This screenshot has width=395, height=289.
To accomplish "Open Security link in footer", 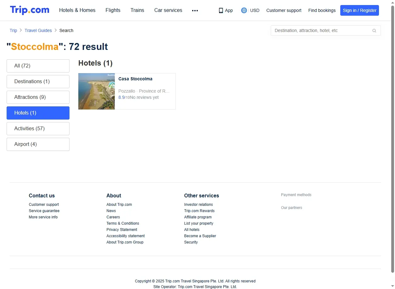I will pos(191,242).
